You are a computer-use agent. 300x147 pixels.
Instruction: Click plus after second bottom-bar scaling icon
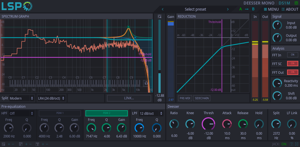pos(26,144)
